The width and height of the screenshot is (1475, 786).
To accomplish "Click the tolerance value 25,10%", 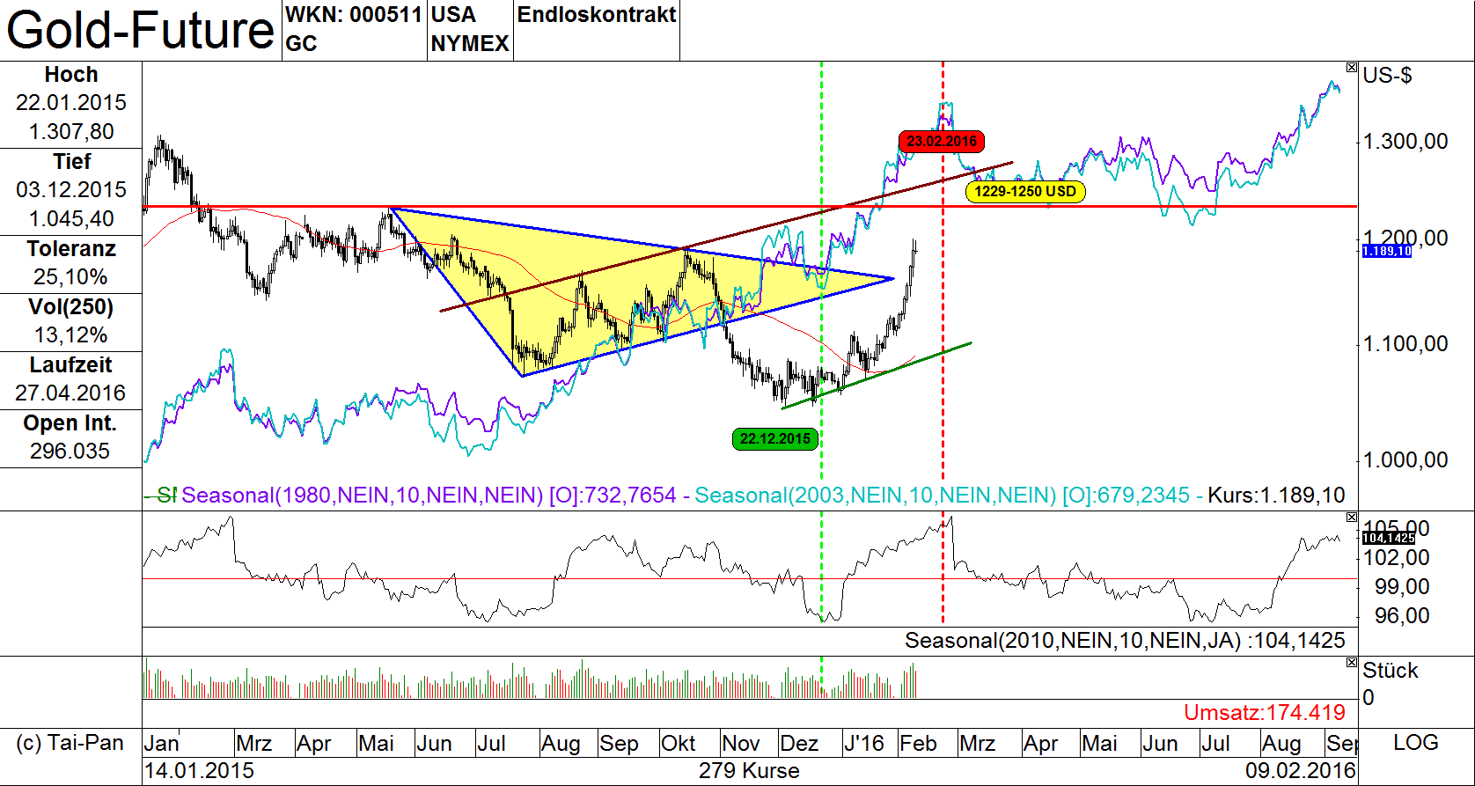I will coord(71,277).
